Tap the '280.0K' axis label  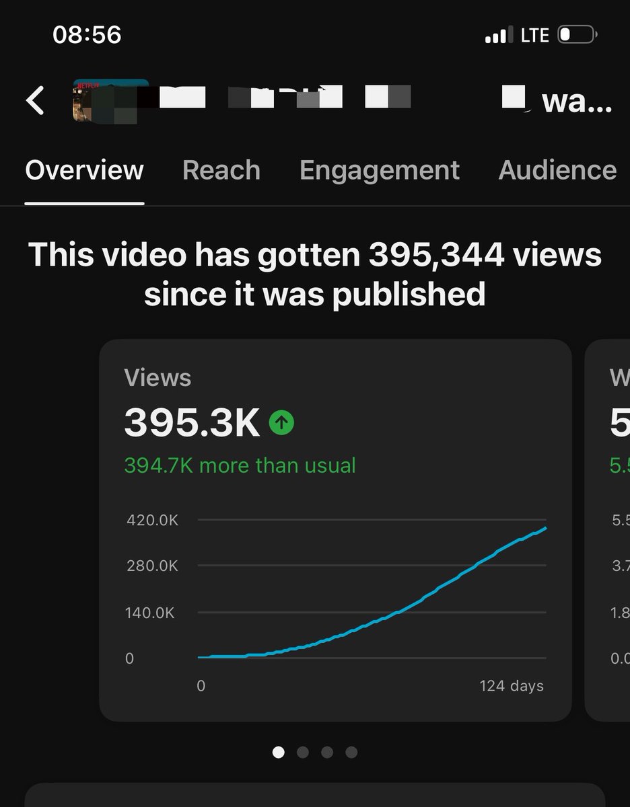coord(151,566)
